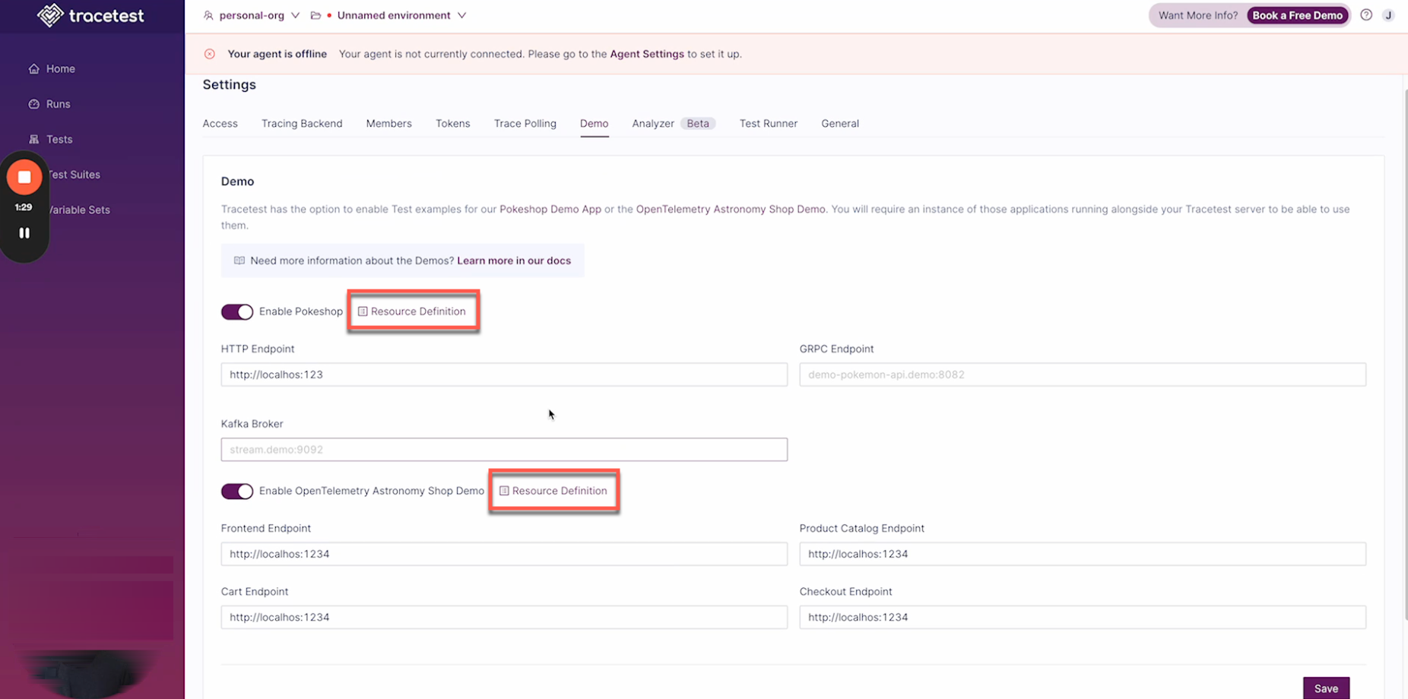Open the Pokeshop Demo App link

pos(550,209)
